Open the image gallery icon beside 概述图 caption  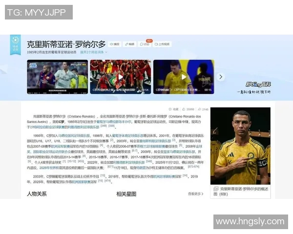click(x=216, y=189)
